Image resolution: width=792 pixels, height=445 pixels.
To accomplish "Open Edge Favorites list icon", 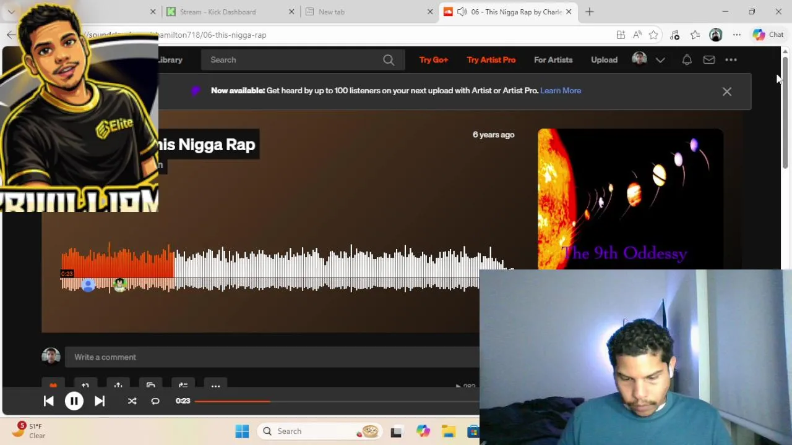I will (x=695, y=35).
